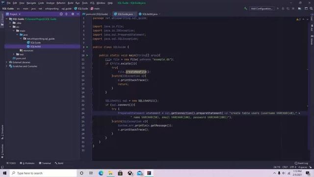Click 4 spaces indent setting in the status bar
This screenshot has height=177, width=314.
(302, 167)
